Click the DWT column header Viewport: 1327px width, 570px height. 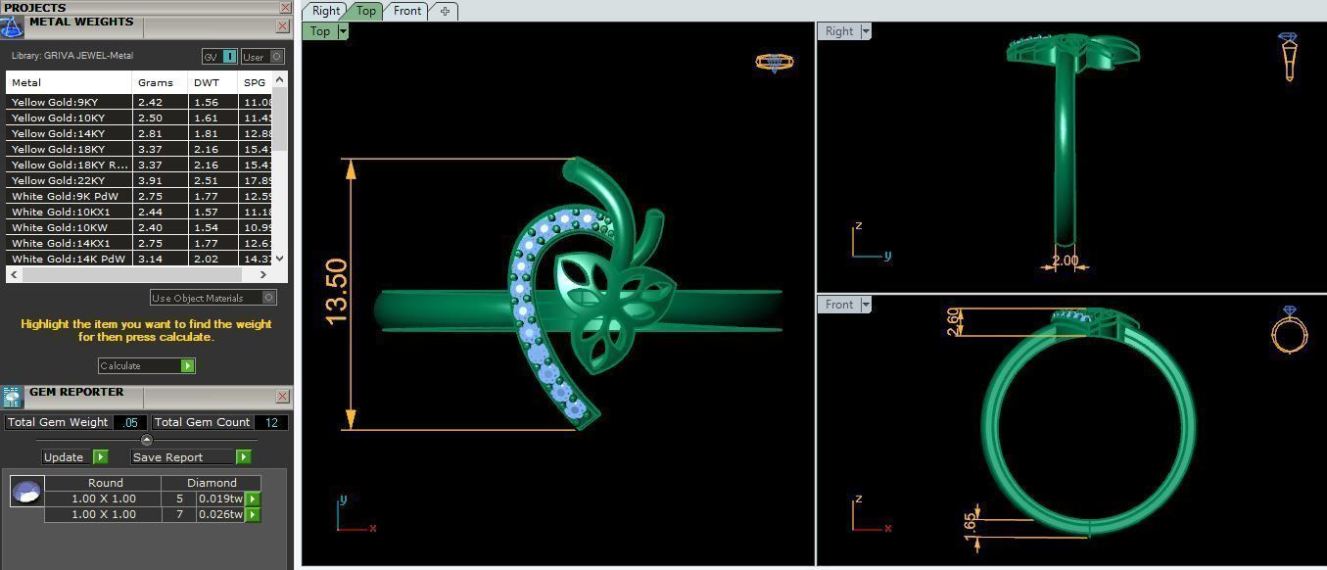(x=213, y=82)
